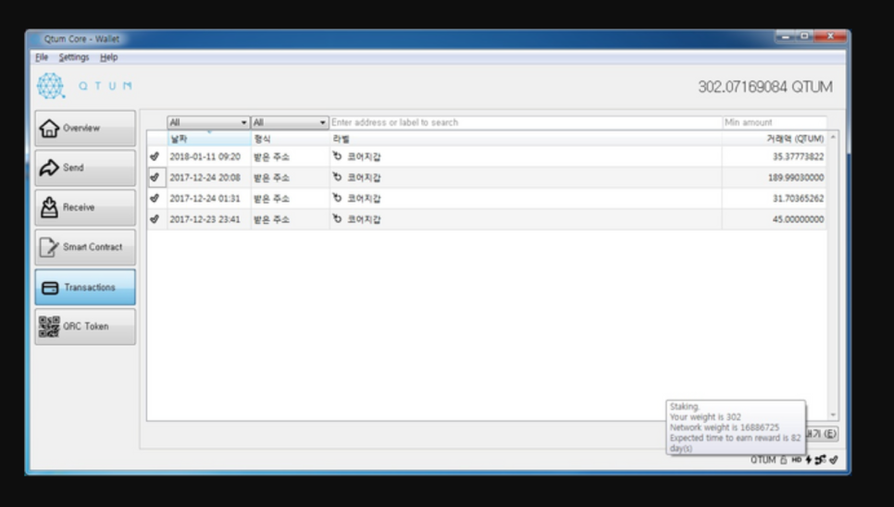Click the mined-arrow icon in 45.00000000 row

337,218
